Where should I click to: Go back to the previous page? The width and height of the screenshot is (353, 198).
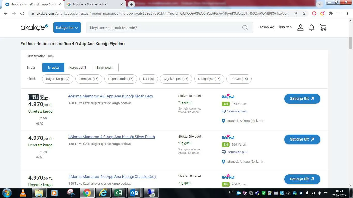6,13
